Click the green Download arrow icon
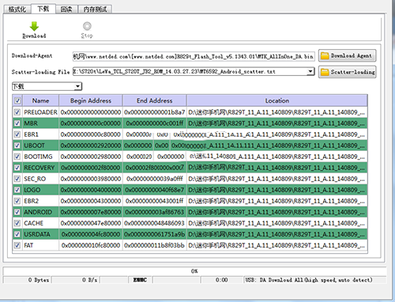 (34, 26)
